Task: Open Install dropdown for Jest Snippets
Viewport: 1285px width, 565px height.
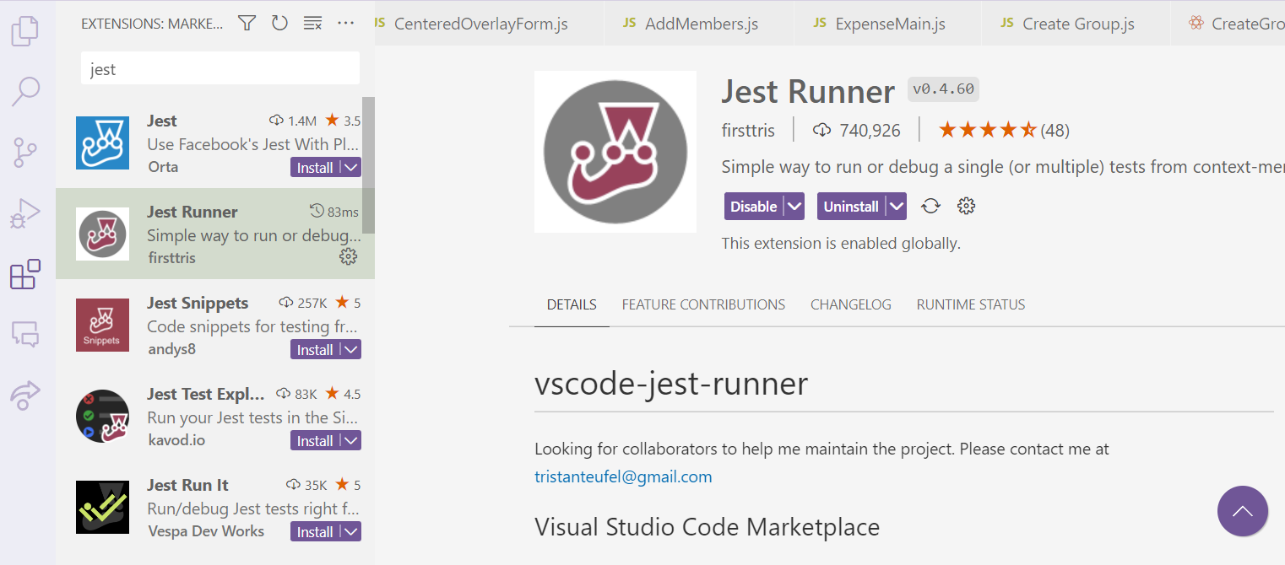Action: pos(350,349)
